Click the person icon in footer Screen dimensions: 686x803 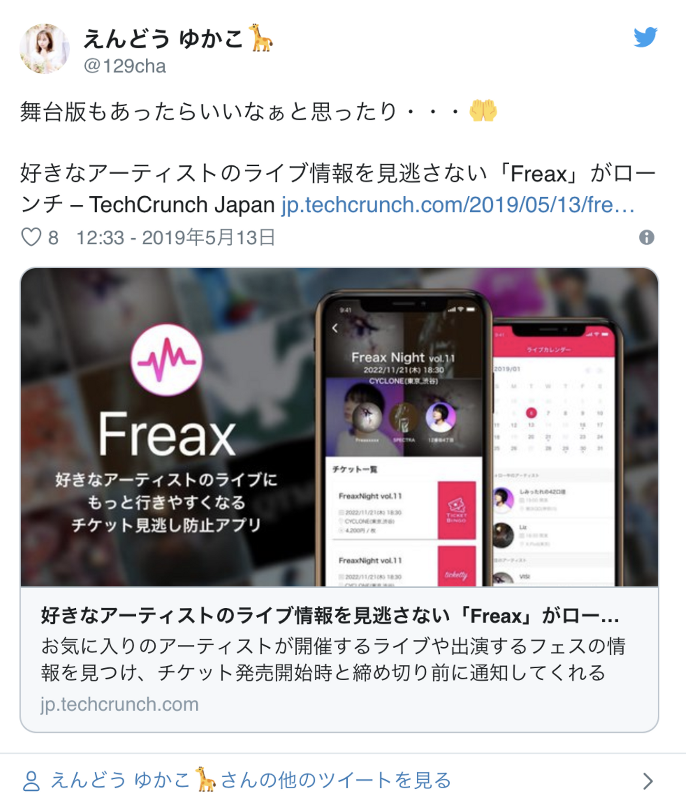click(31, 781)
